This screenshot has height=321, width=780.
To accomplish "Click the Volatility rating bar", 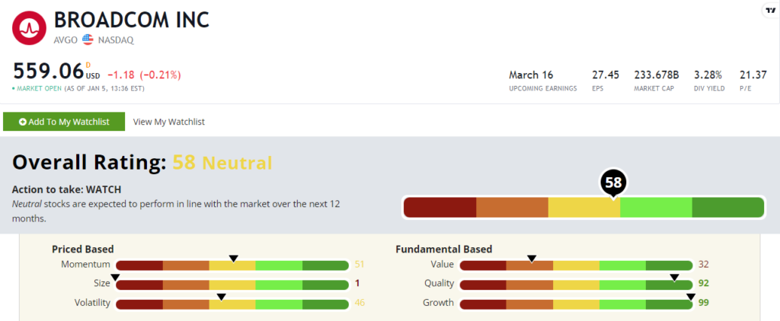I will 232,304.
